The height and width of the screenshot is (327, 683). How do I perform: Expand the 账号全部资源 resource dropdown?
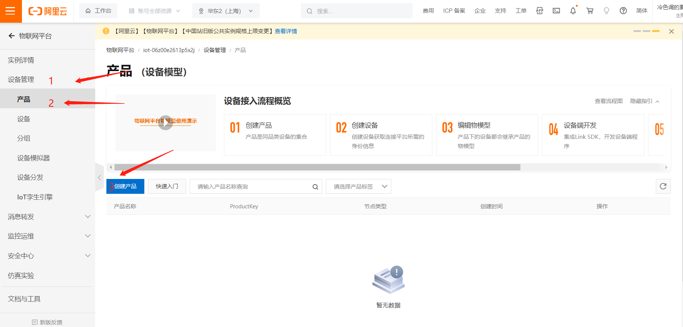point(154,11)
